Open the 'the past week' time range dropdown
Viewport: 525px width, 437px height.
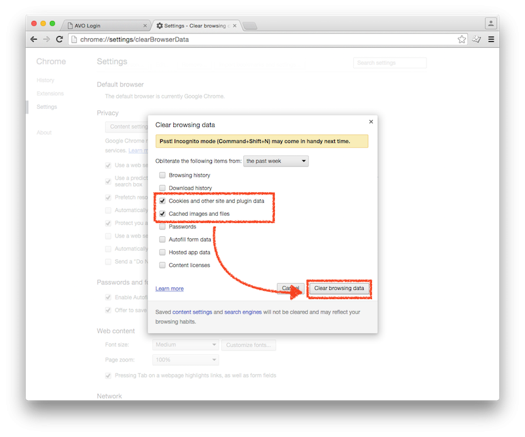276,160
